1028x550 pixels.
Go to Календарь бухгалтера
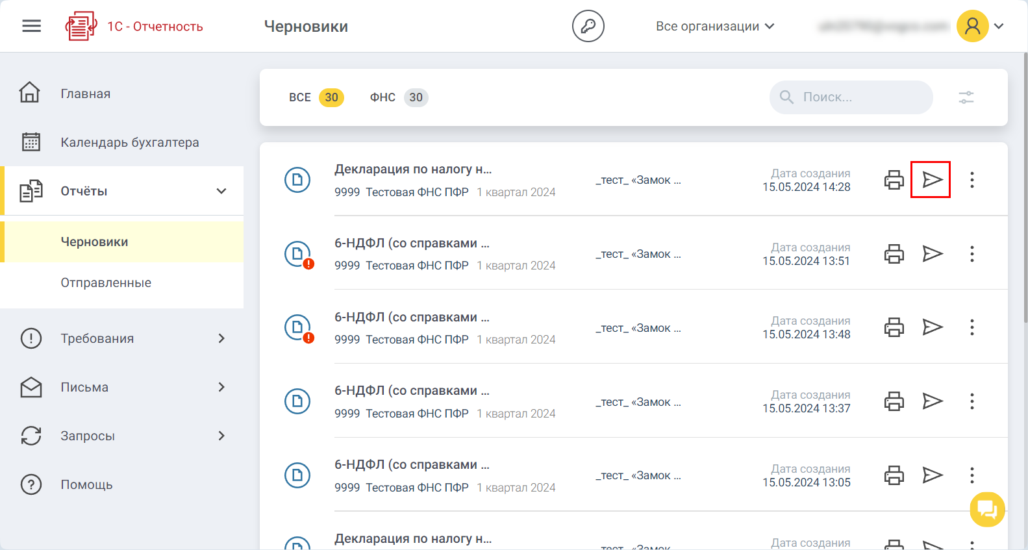tap(130, 142)
